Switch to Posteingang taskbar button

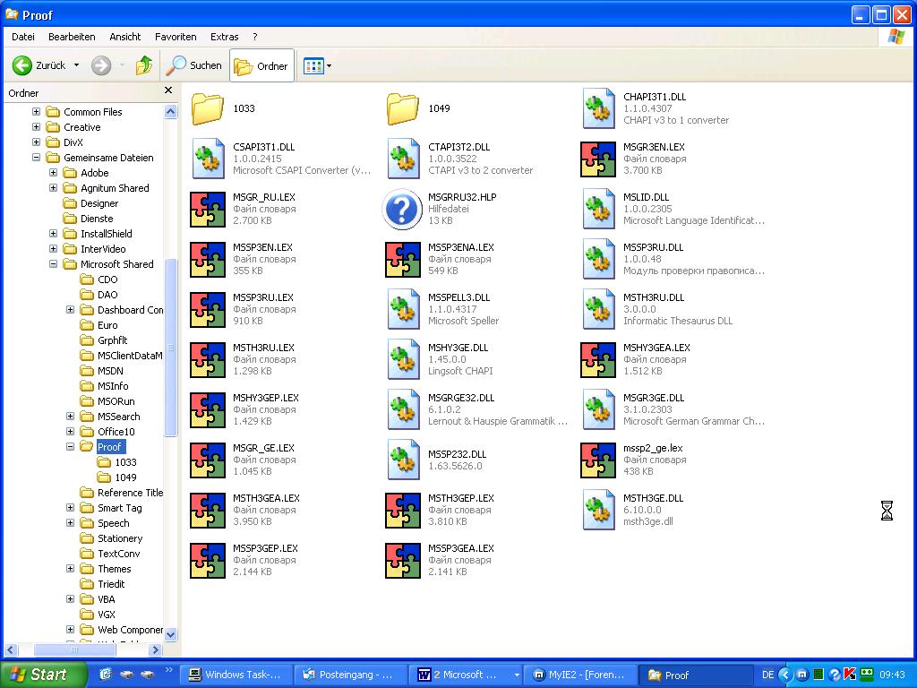click(x=349, y=675)
